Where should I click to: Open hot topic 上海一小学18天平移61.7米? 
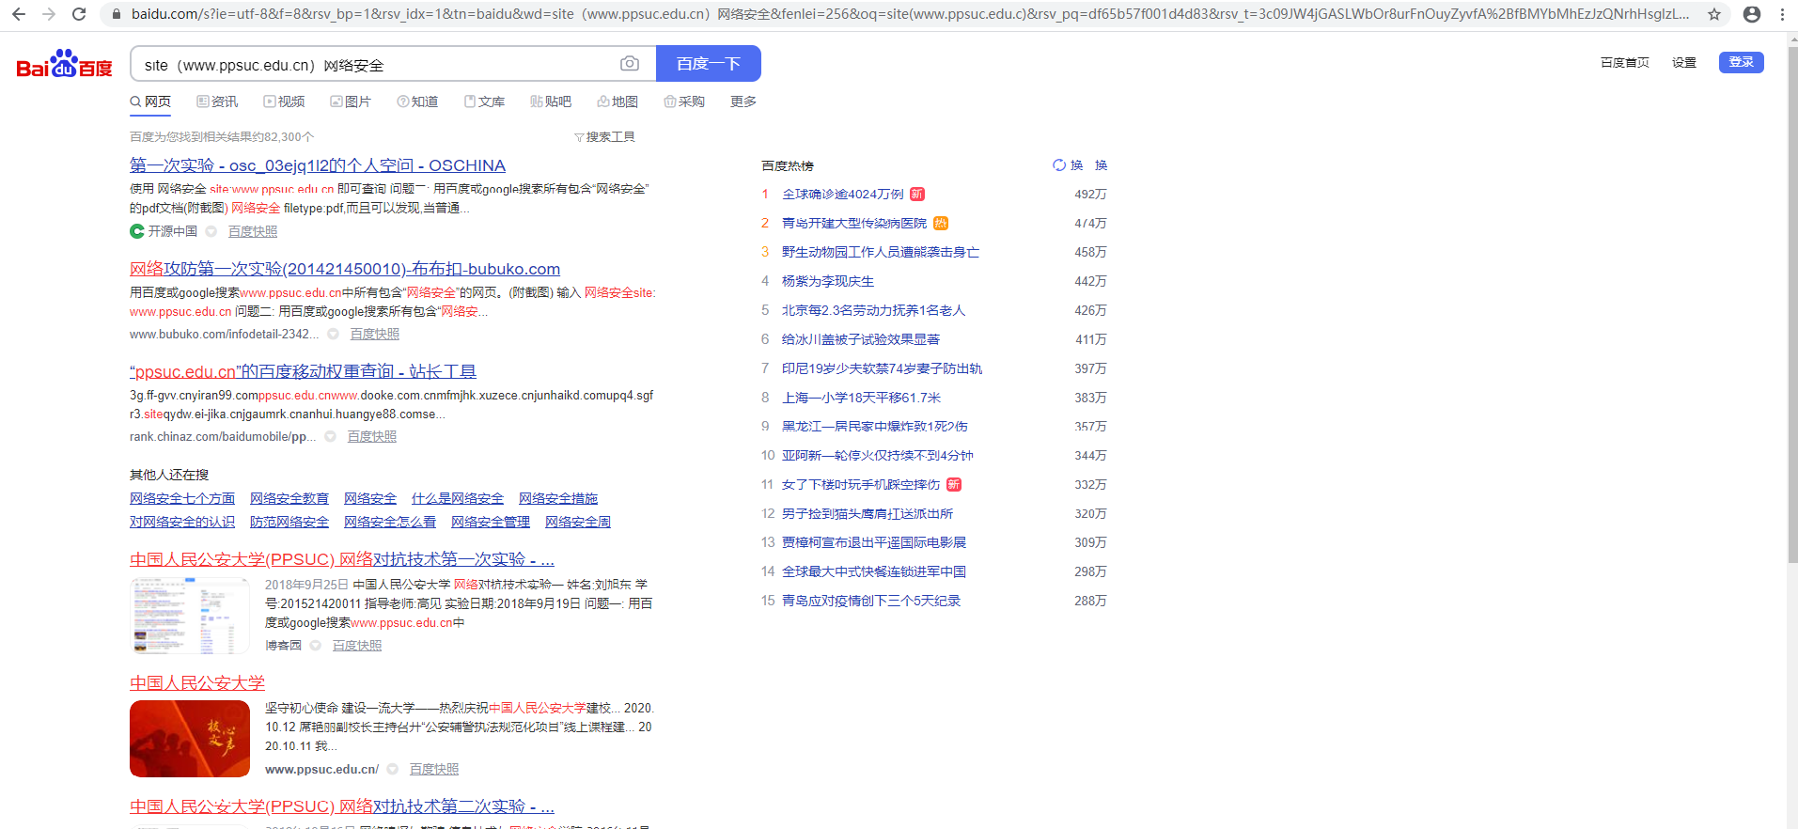(x=861, y=398)
